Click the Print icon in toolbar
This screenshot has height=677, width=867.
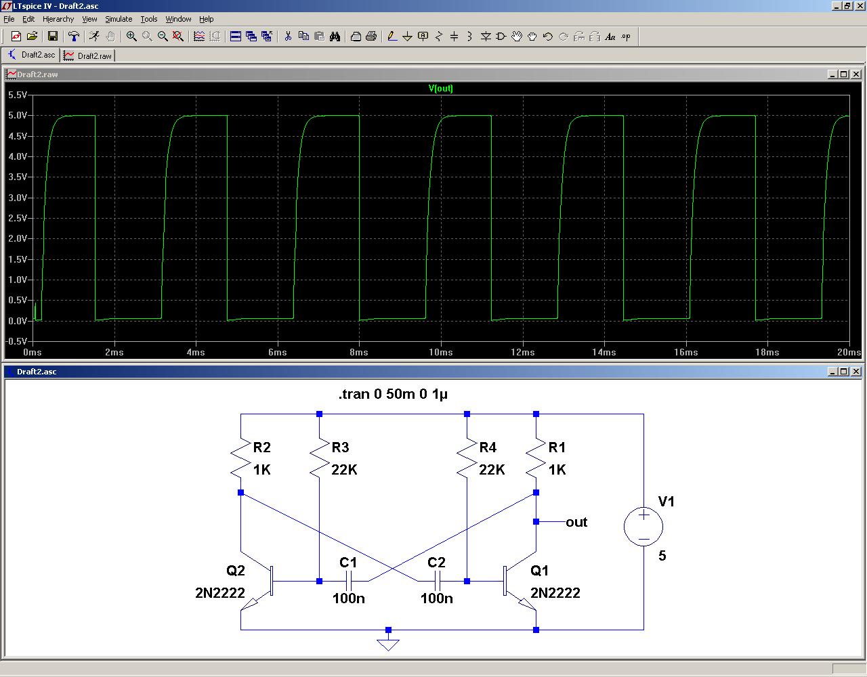pyautogui.click(x=371, y=37)
